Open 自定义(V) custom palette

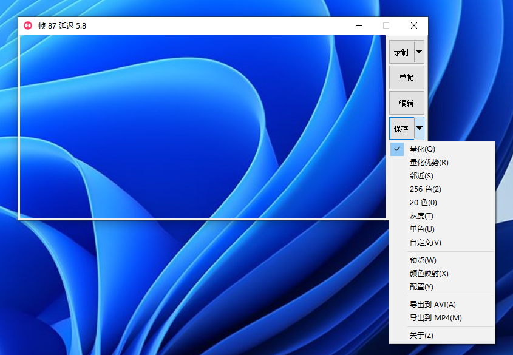[425, 243]
